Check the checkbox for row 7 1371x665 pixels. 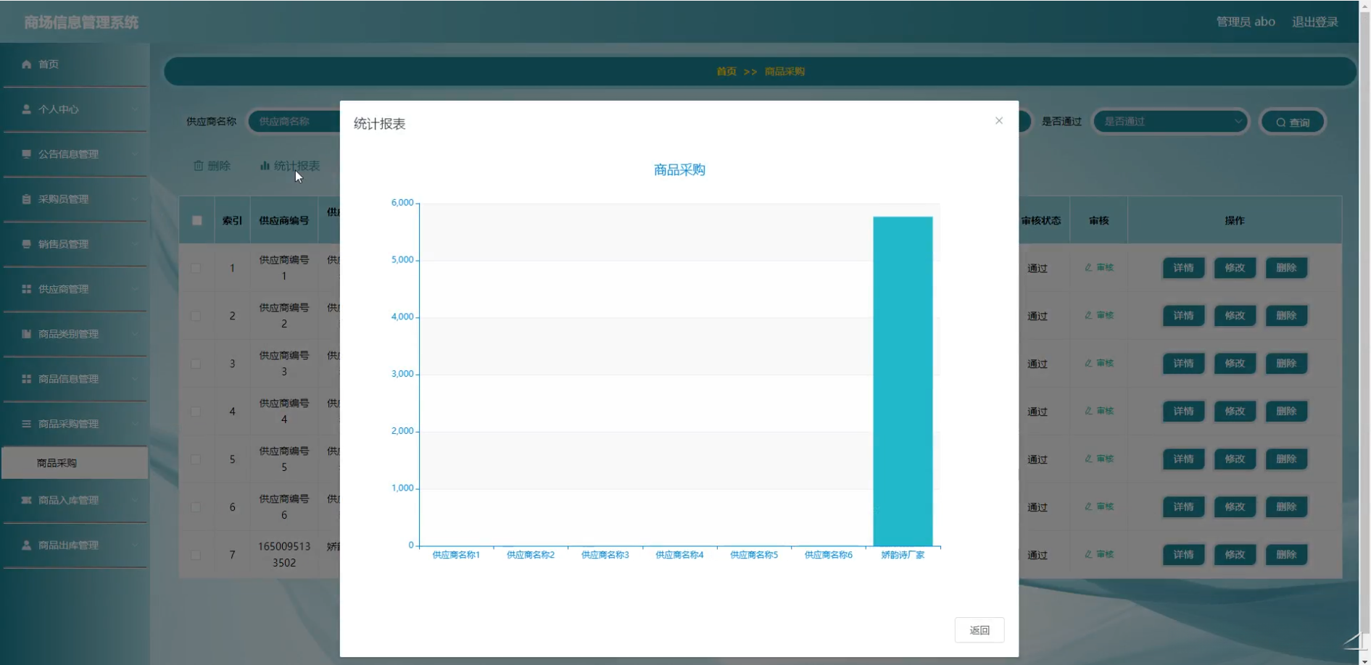click(x=196, y=555)
